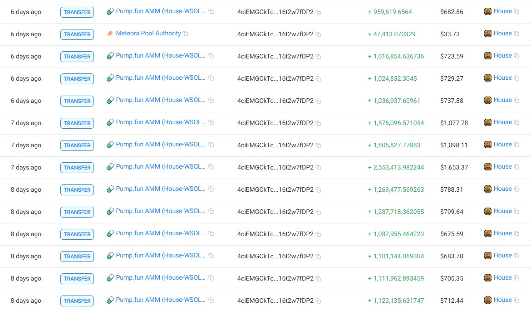Viewport: 531px width, 315px height.
Task: Click Pump.fun pill icon in $1,077.78 row
Action: tap(110, 122)
